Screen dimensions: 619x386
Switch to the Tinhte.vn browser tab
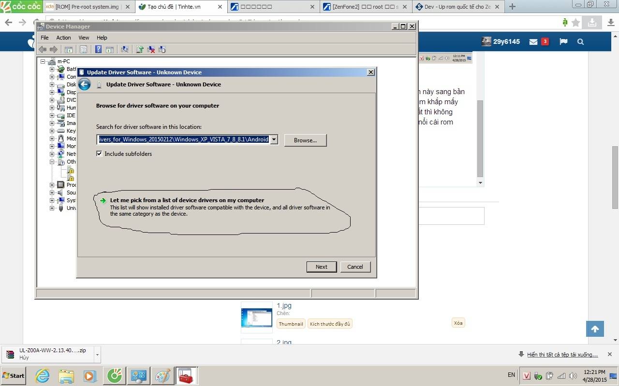click(x=177, y=7)
